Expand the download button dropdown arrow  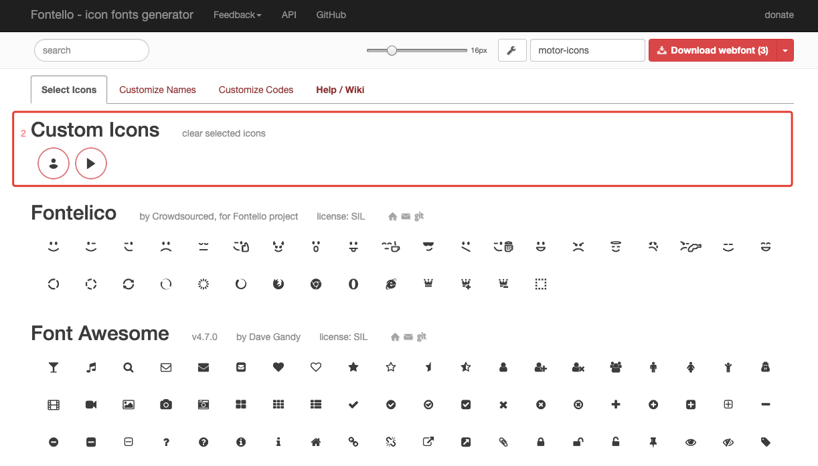coord(785,50)
